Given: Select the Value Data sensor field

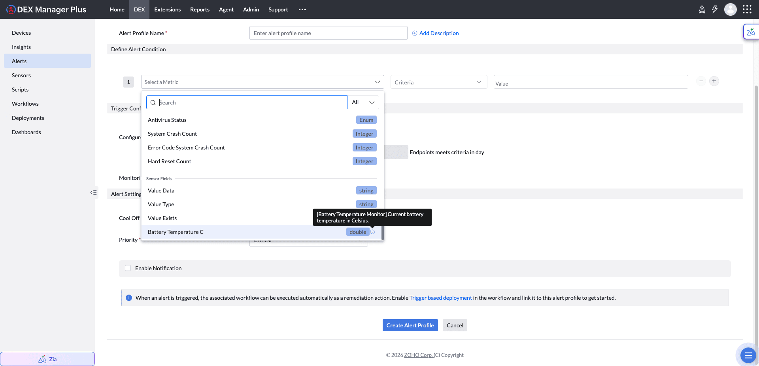Looking at the screenshot, I should 261,190.
